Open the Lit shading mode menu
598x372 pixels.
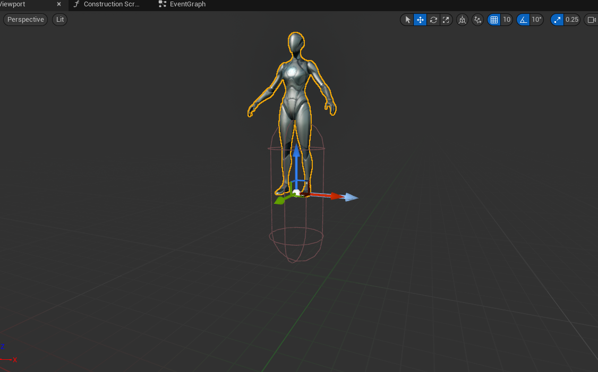[60, 20]
